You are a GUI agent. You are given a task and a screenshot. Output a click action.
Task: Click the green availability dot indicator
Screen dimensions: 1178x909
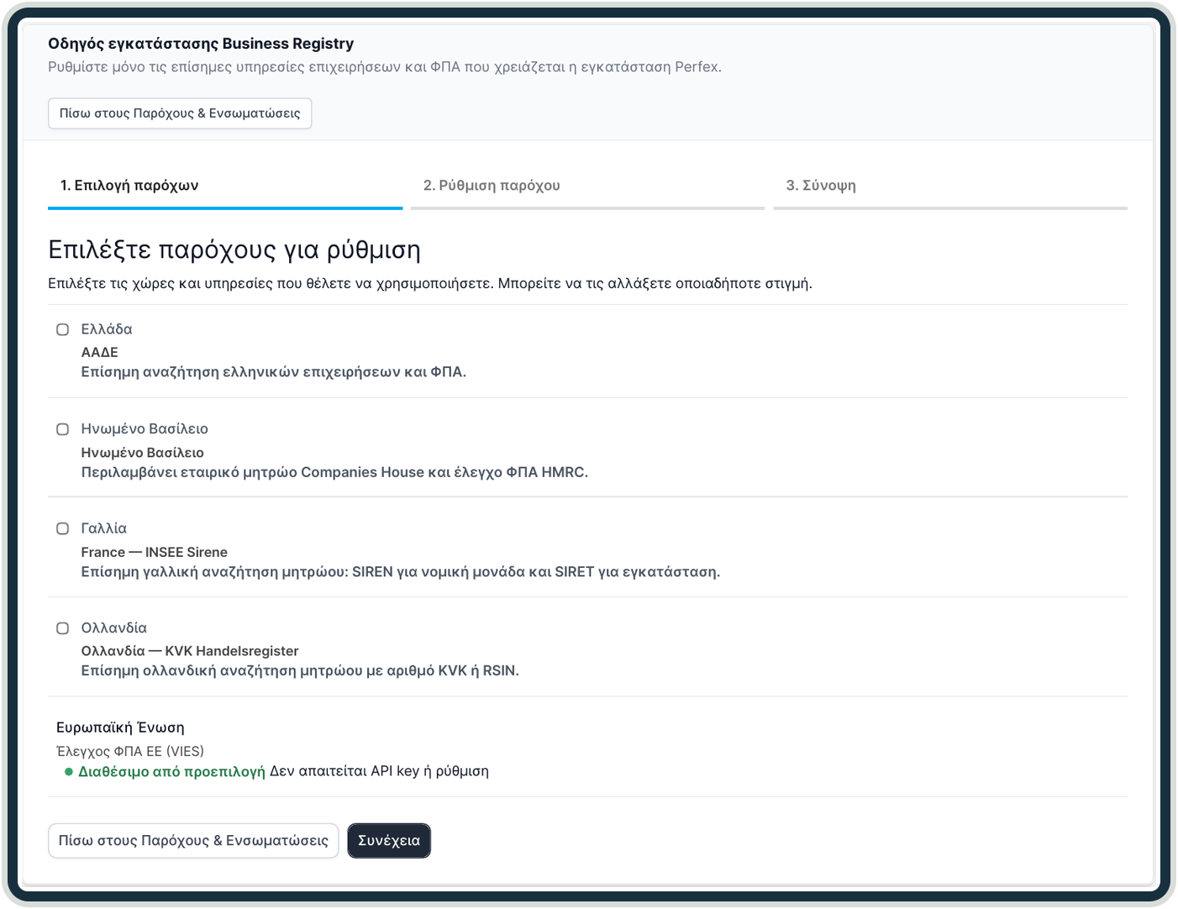(x=69, y=772)
